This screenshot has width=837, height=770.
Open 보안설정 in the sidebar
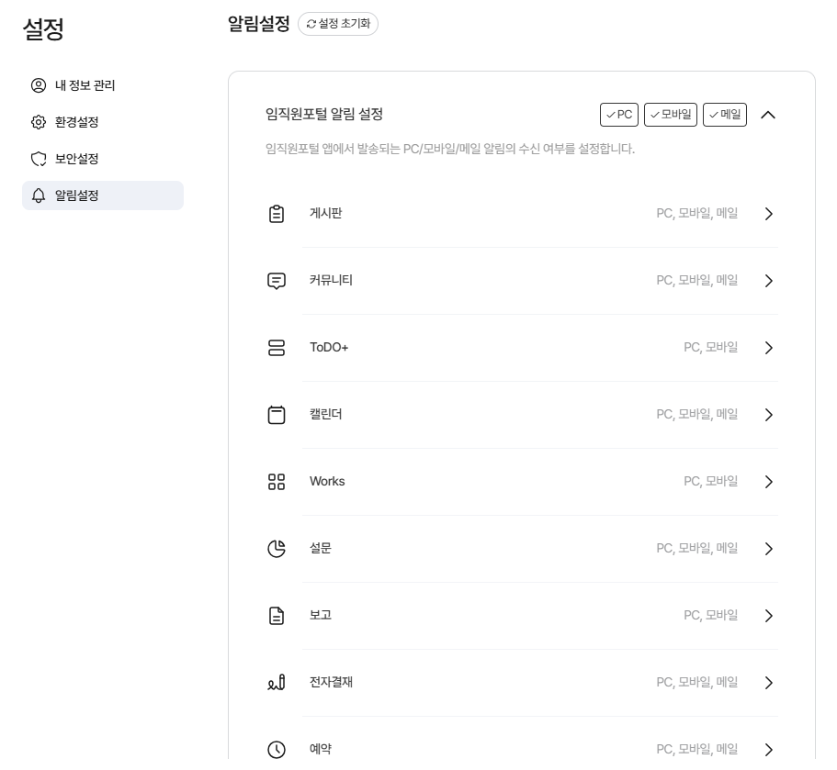click(76, 159)
